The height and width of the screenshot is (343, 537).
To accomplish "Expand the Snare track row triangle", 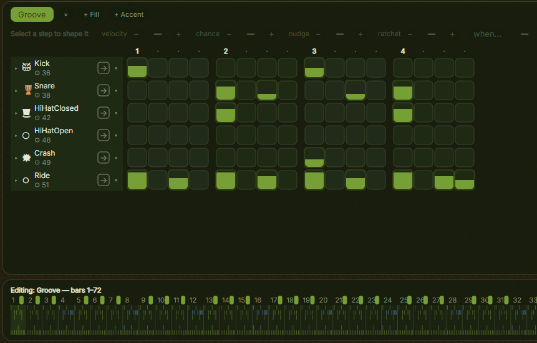I will tap(16, 91).
